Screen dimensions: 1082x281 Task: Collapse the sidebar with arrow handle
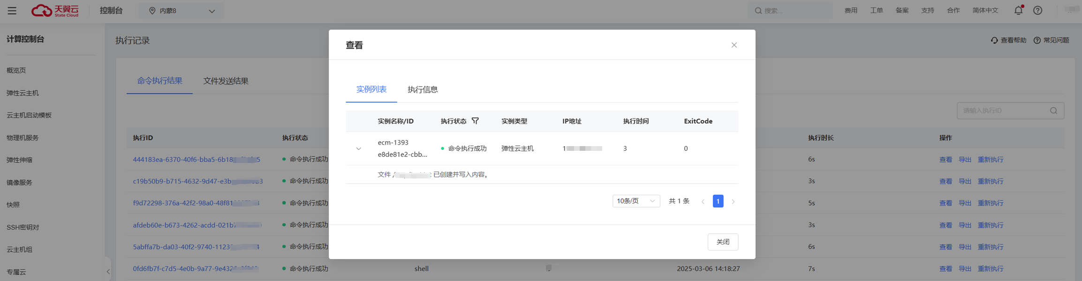(x=108, y=271)
